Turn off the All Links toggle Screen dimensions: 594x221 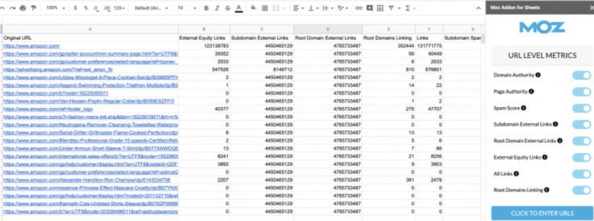[x=581, y=174]
